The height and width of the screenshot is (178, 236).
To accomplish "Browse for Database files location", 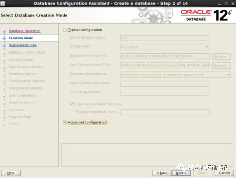I will tap(221, 56).
